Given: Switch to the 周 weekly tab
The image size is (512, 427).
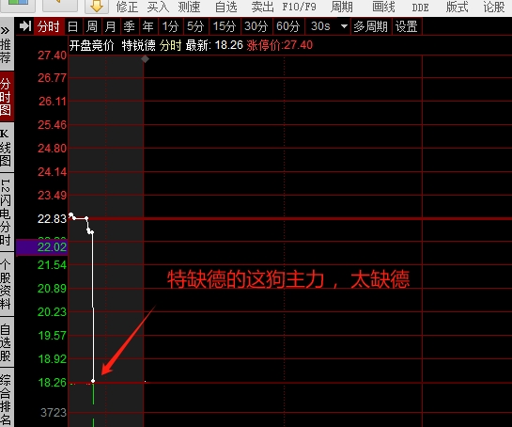Looking at the screenshot, I should click(92, 26).
